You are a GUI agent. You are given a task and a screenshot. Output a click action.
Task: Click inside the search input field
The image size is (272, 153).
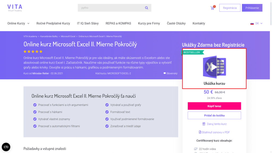[112, 8]
